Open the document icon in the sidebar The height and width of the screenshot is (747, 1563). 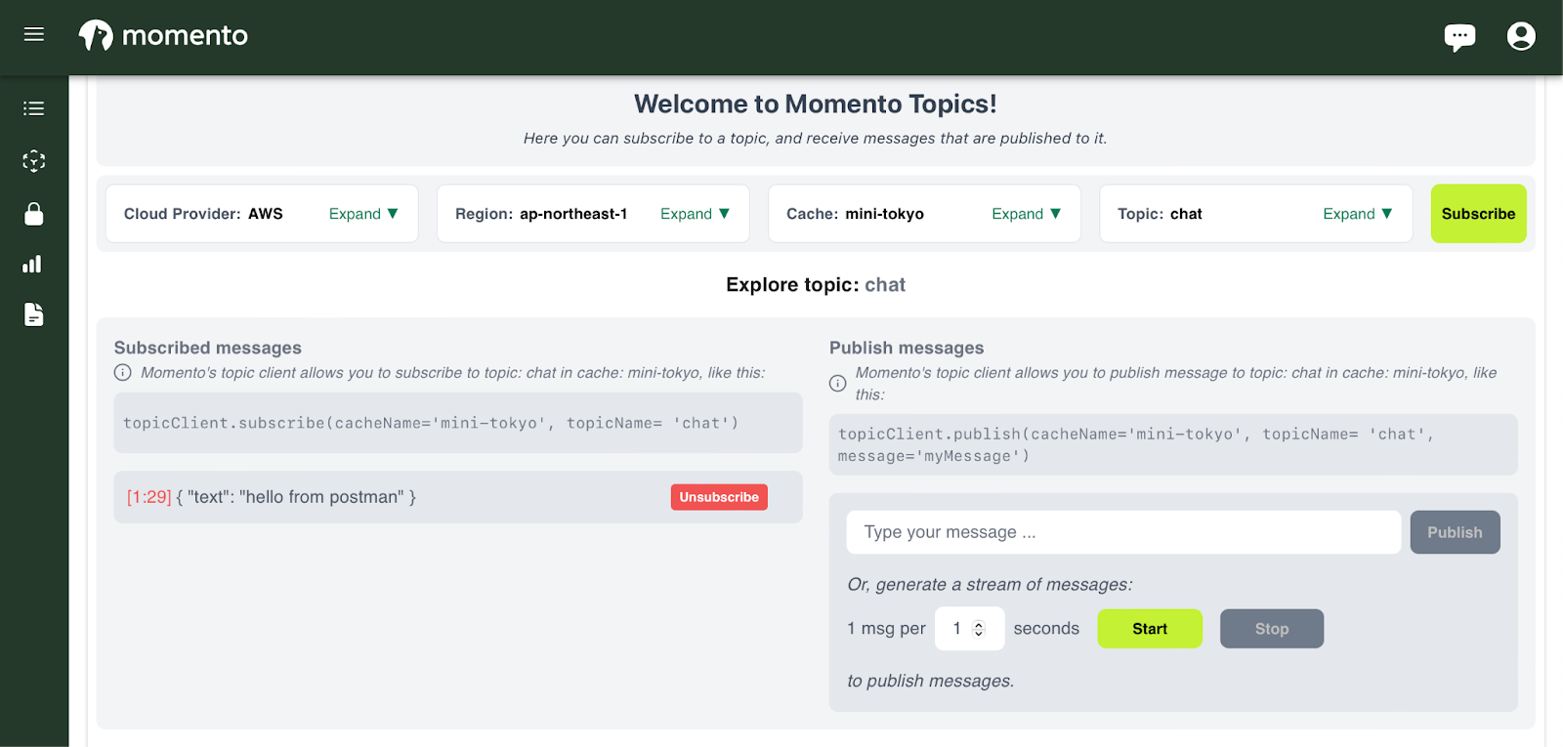coord(34,314)
